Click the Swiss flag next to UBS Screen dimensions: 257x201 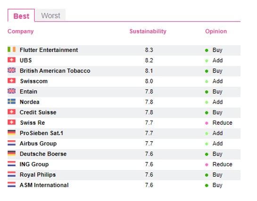coord(12,60)
